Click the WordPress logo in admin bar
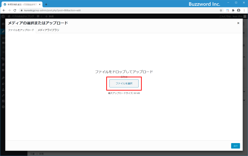Viewport: 248px width, 156px height. point(3,16)
